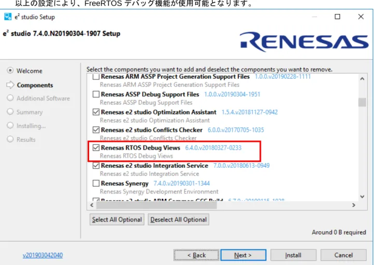
Task: Select the Additional Software step
Action: point(10,98)
